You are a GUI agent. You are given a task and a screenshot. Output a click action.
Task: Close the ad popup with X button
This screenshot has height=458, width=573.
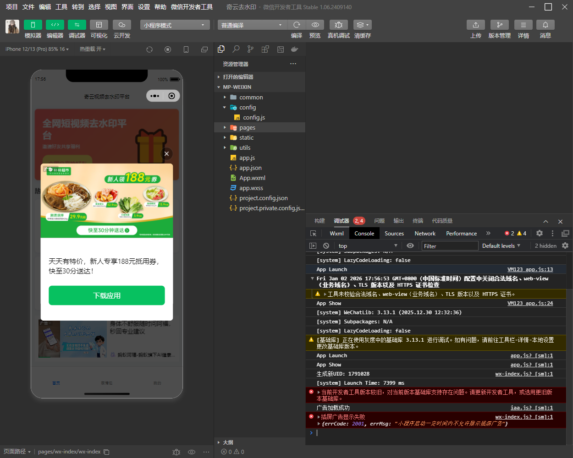click(167, 154)
